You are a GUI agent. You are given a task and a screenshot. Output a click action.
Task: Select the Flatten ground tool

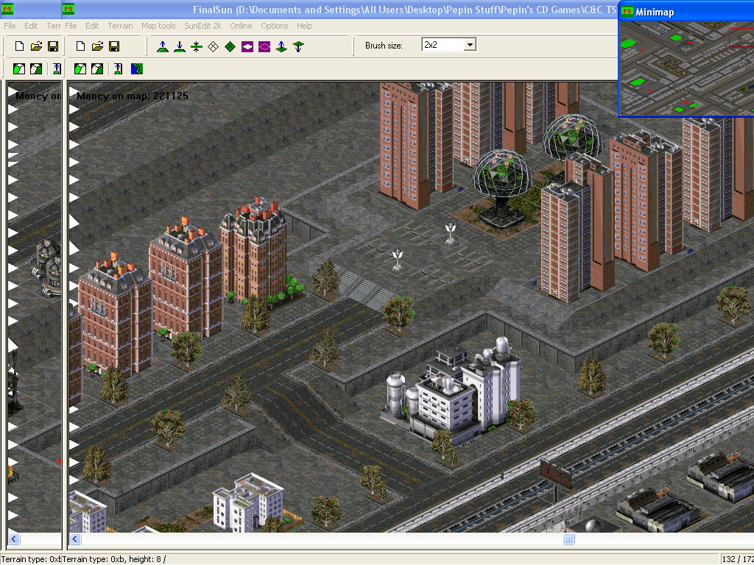196,46
